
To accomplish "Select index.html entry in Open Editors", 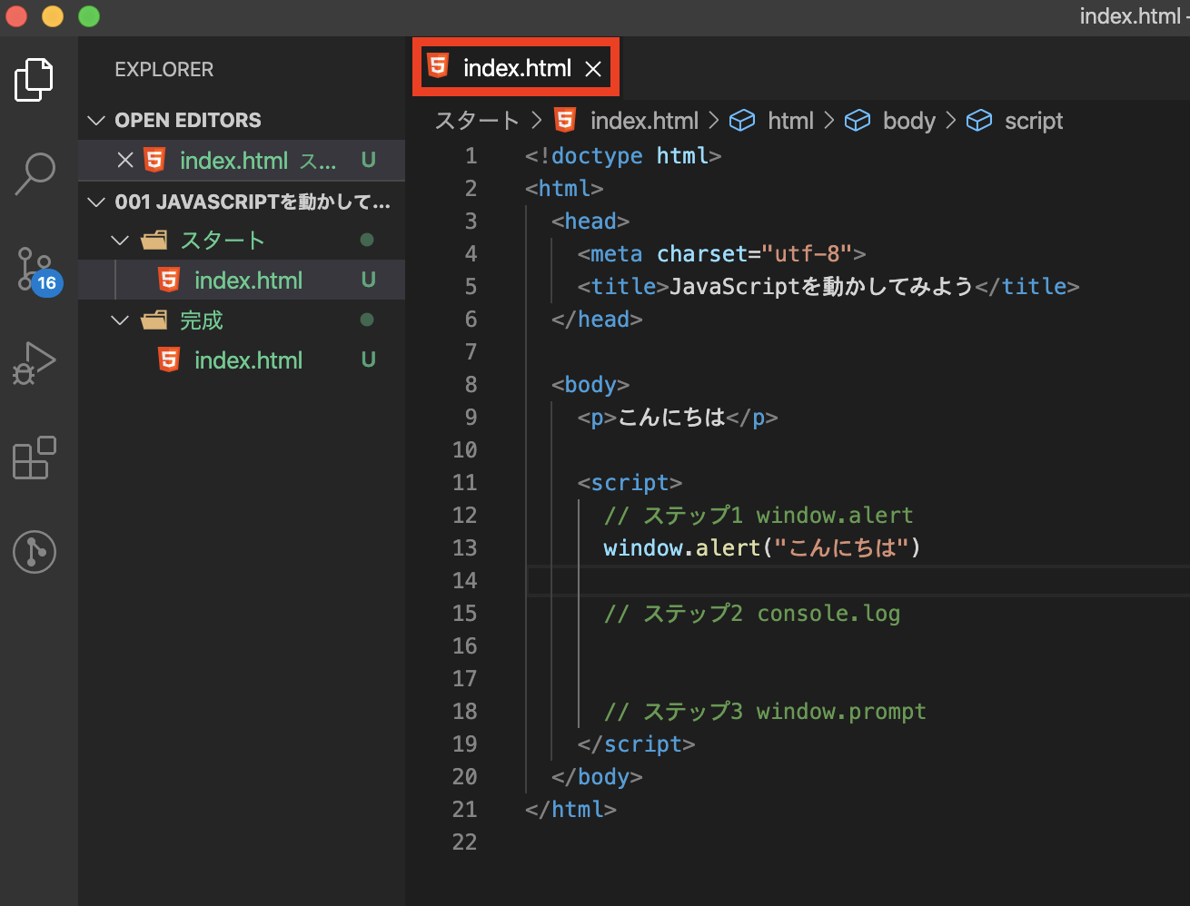I will tap(242, 161).
